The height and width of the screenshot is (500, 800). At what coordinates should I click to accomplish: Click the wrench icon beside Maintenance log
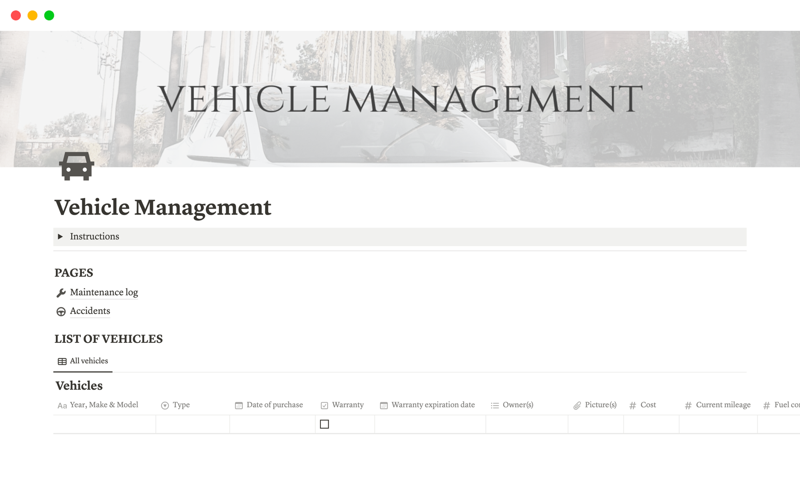pyautogui.click(x=61, y=292)
